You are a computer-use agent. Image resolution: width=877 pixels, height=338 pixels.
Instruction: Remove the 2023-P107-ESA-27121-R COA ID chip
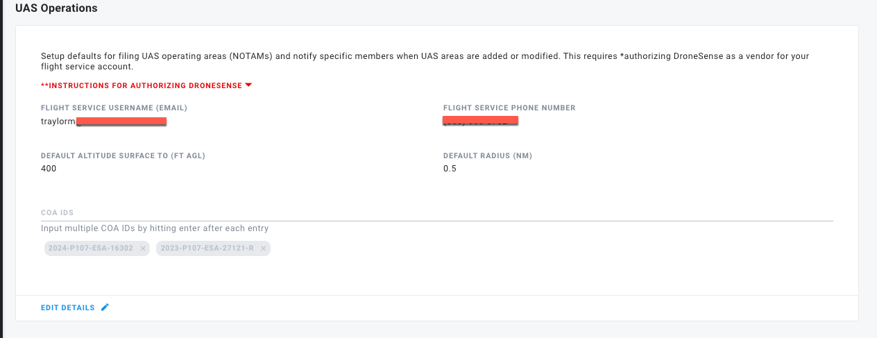coord(264,248)
